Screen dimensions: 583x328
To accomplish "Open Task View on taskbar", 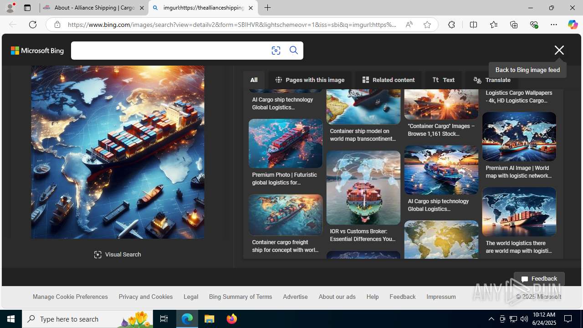I will tap(164, 319).
